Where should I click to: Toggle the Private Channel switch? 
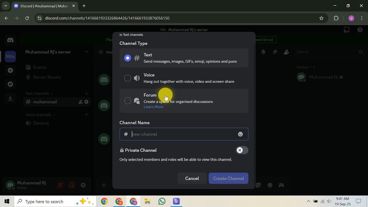242,150
